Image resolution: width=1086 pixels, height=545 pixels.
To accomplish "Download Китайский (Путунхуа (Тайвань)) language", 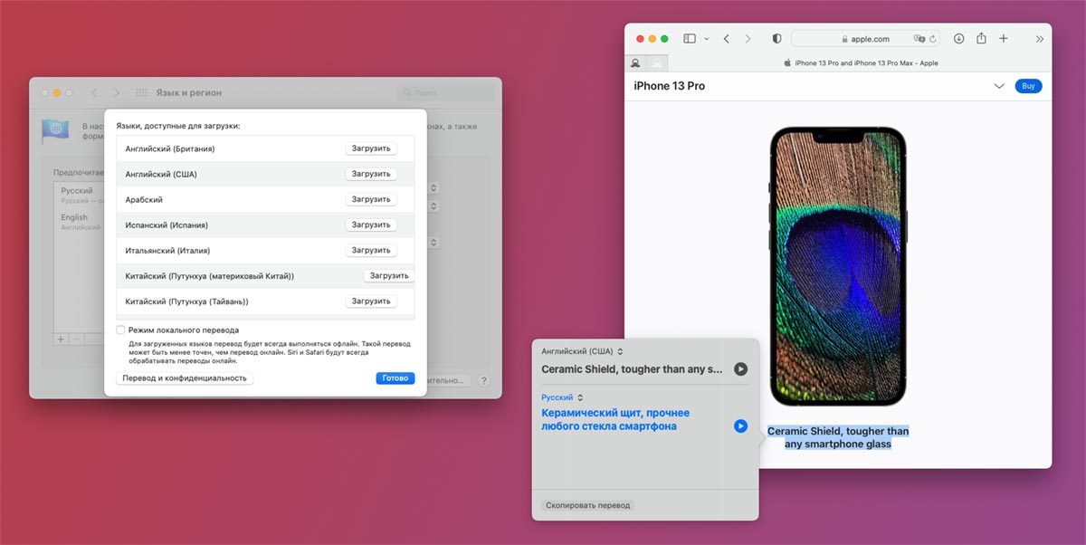I will point(371,301).
